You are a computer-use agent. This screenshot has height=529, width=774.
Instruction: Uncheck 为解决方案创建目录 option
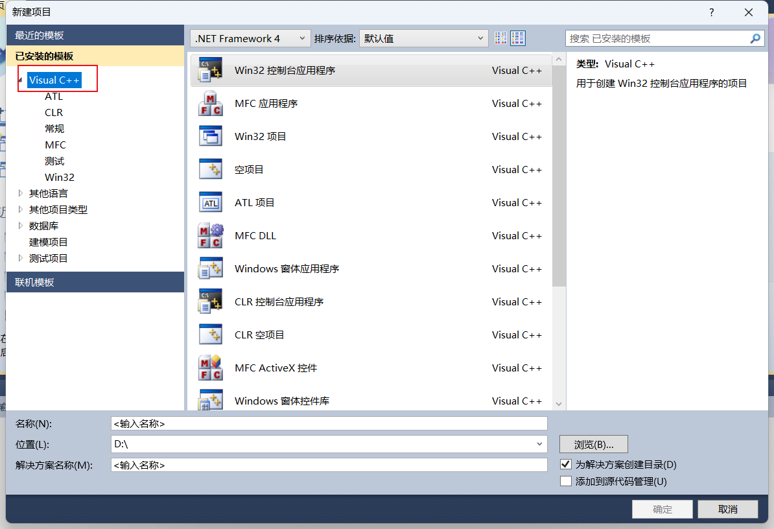point(566,464)
